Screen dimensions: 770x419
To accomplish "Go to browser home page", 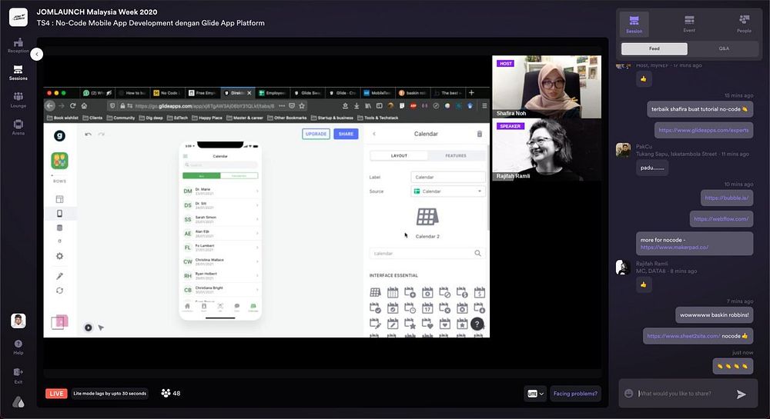I will pyautogui.click(x=84, y=105).
